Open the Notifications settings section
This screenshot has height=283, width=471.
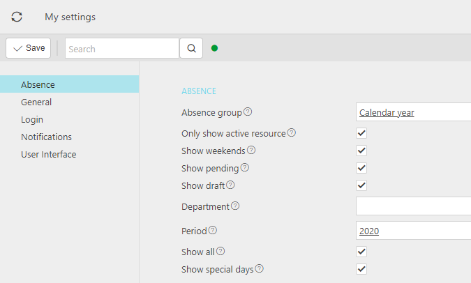tap(46, 137)
